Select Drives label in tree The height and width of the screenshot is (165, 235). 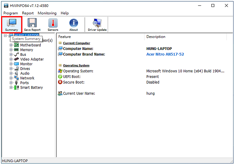pos(25,69)
